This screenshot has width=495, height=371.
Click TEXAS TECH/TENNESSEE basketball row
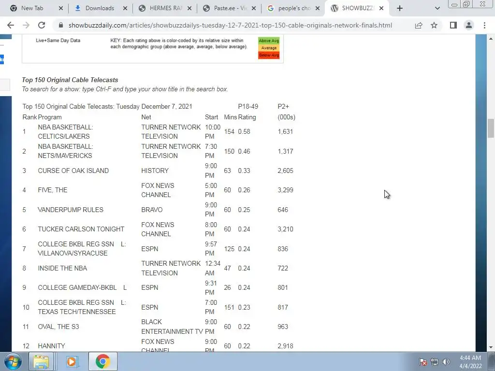(x=82, y=307)
